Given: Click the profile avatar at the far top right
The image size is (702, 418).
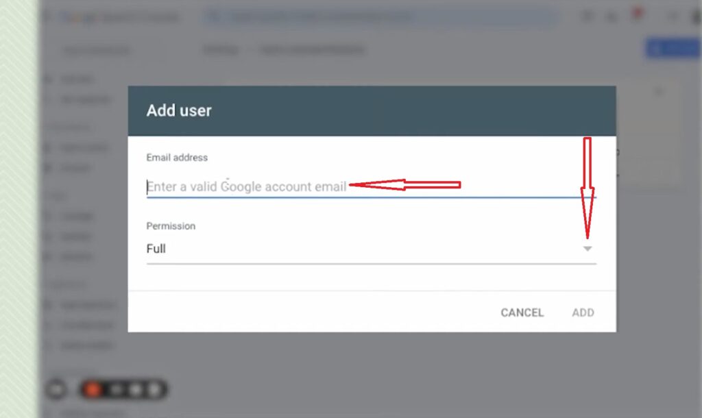Looking at the screenshot, I should point(697,16).
